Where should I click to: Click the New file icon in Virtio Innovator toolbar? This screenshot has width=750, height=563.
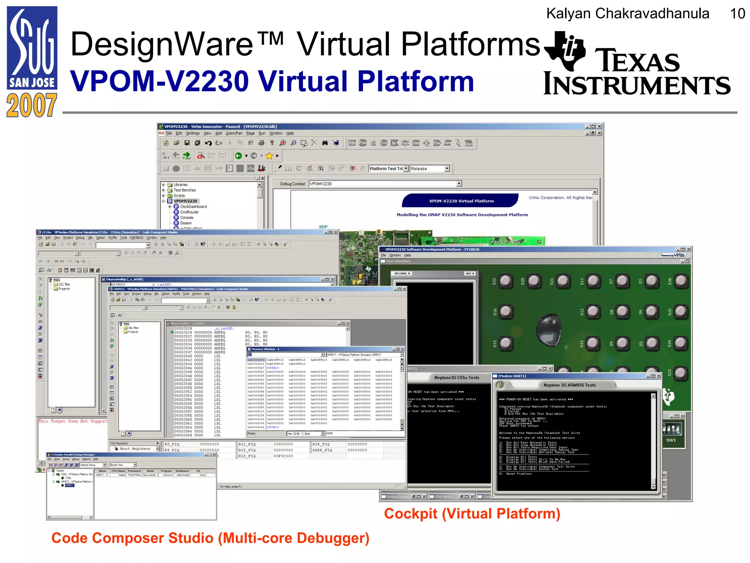[x=166, y=143]
